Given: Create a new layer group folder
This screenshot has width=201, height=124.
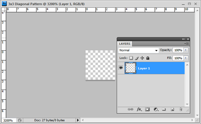Looking at the screenshot, I should pos(164,109).
